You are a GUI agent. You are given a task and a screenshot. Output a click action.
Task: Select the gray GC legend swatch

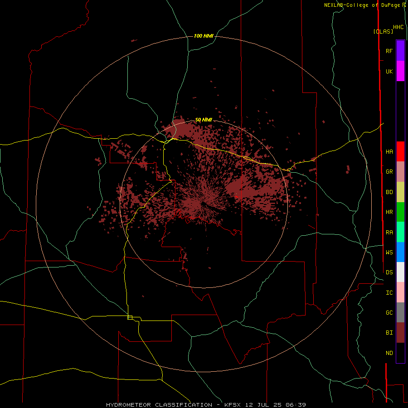tap(400, 312)
